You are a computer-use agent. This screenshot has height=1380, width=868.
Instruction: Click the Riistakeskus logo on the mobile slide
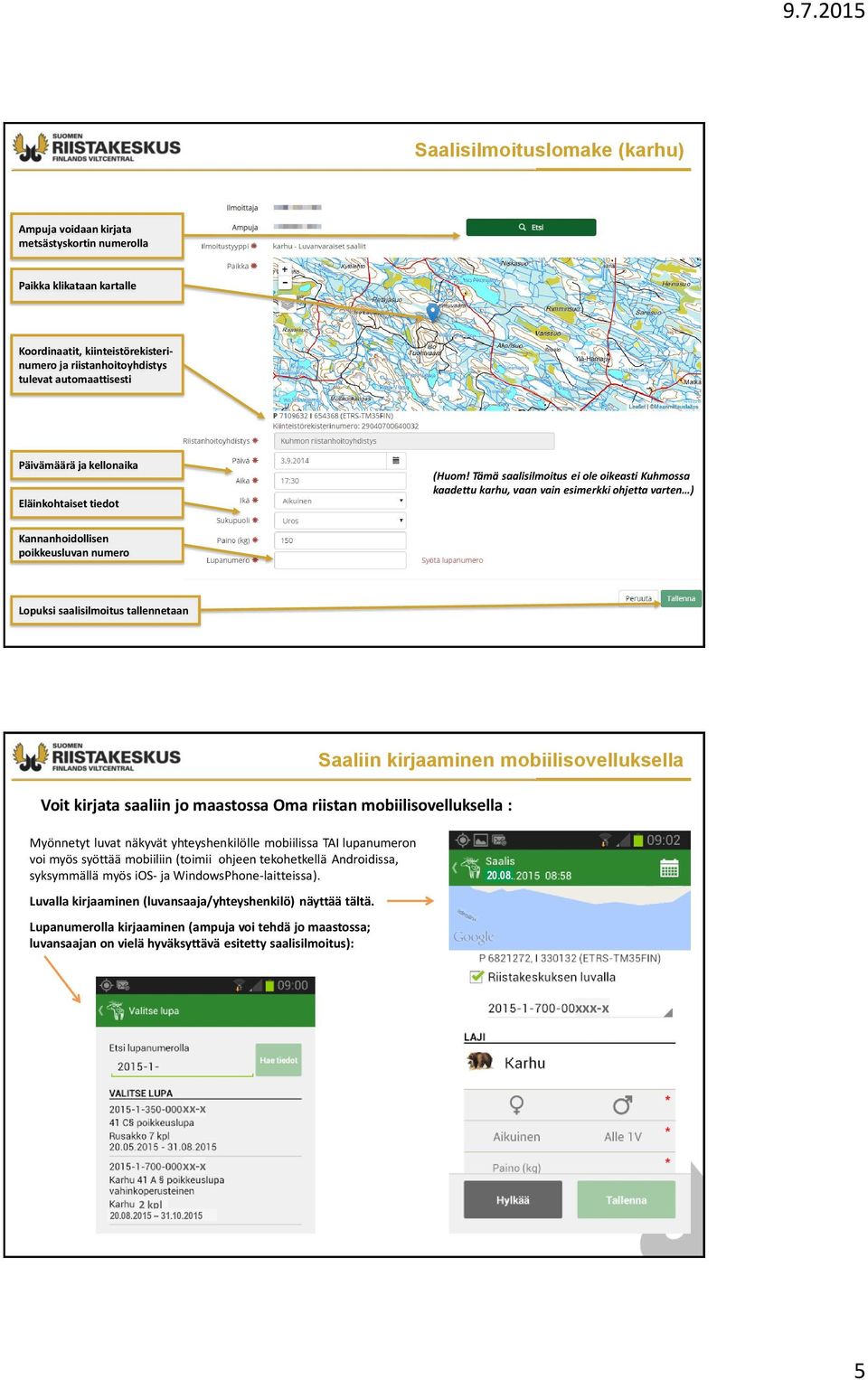(97, 757)
